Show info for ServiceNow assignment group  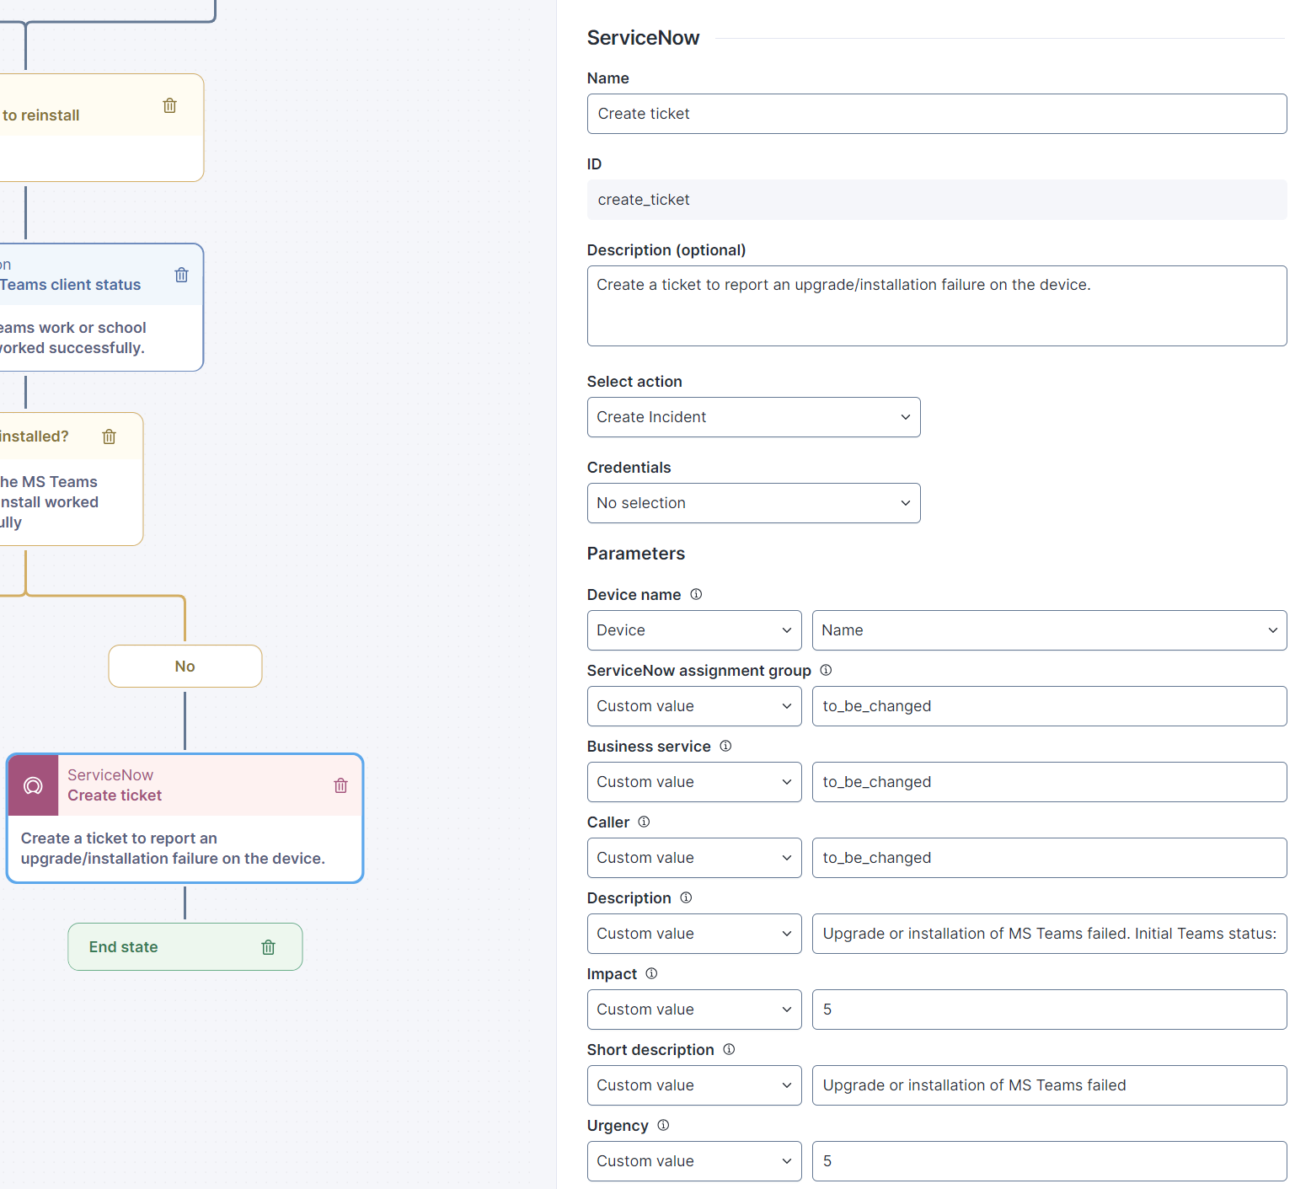[826, 670]
